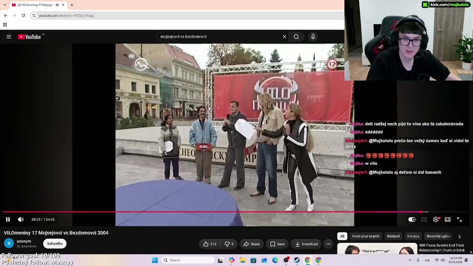473x266 pixels.
Task: Open File Explorer from the taskbar
Action: tap(242, 260)
